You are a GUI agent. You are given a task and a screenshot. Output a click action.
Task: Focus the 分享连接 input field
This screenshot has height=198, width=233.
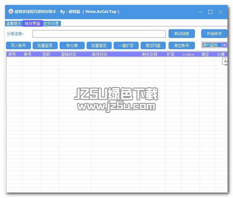click(x=99, y=34)
